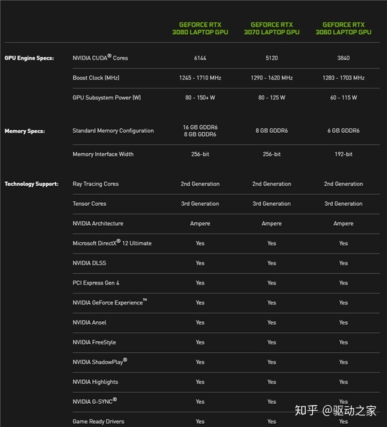Click the NVIDIA CUDA Cores row label
387x427 pixels.
click(100, 57)
